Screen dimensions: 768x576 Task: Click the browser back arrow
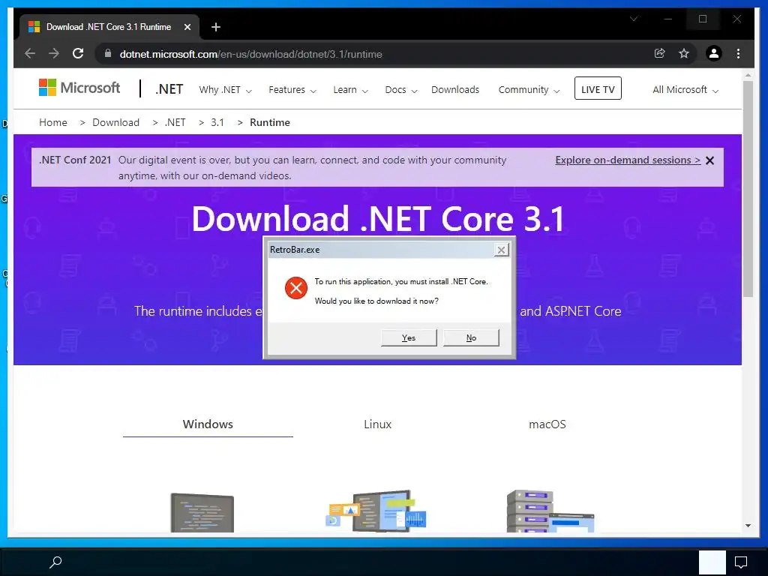pos(30,53)
